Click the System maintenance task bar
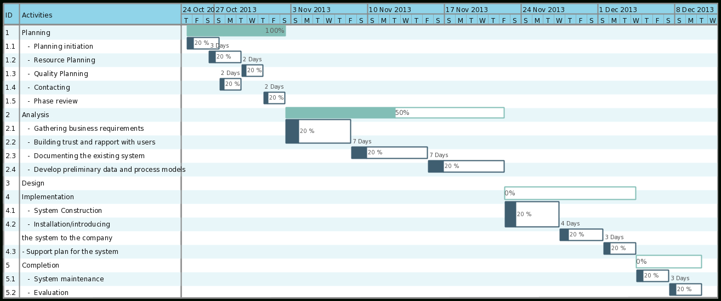The height and width of the screenshot is (301, 721). pos(652,276)
